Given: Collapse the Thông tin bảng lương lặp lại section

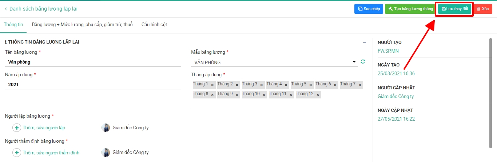Looking at the screenshot, I should (364, 42).
